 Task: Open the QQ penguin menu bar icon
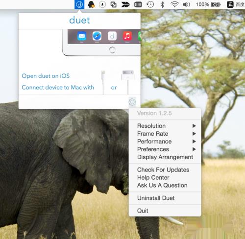pyautogui.click(x=91, y=4)
